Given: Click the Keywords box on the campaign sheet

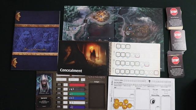Looking at the screenshot, I should [x=166, y=103].
